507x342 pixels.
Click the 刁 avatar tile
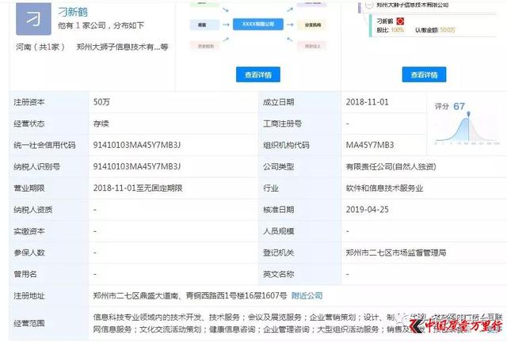click(x=33, y=19)
